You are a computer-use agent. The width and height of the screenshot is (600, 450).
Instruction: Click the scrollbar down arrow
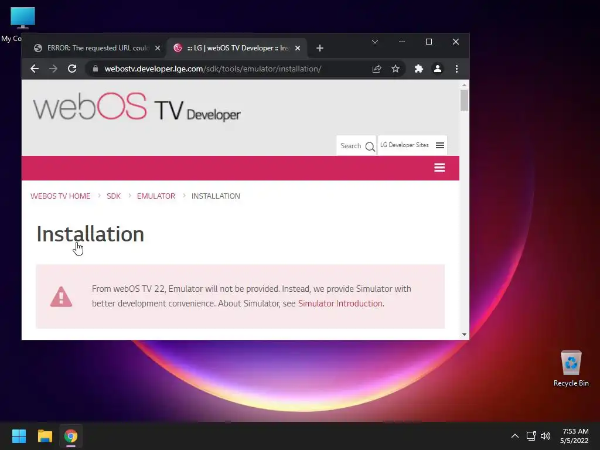464,335
